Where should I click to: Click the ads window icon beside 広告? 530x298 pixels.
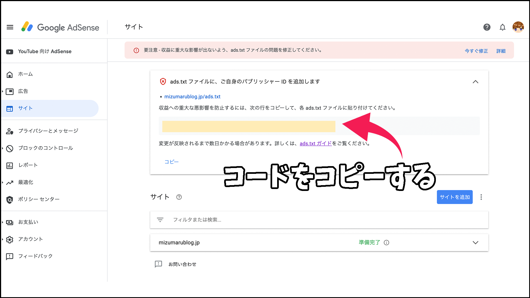10,92
